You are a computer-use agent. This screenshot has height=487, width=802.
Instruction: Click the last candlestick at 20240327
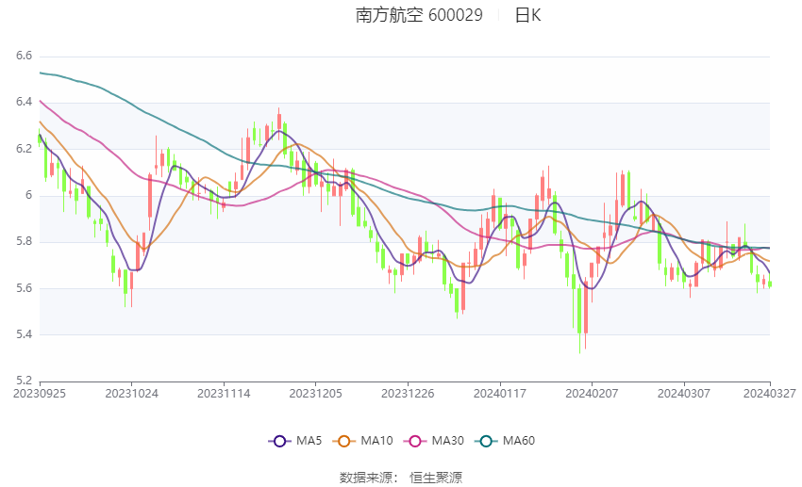(770, 284)
